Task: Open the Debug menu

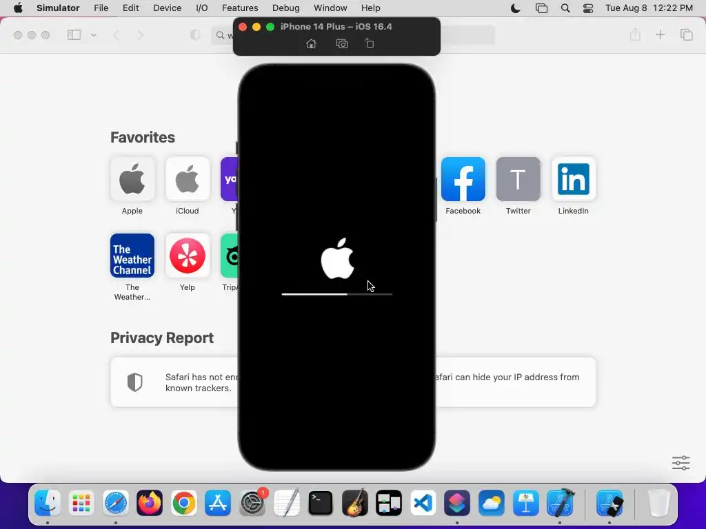Action: [x=286, y=8]
